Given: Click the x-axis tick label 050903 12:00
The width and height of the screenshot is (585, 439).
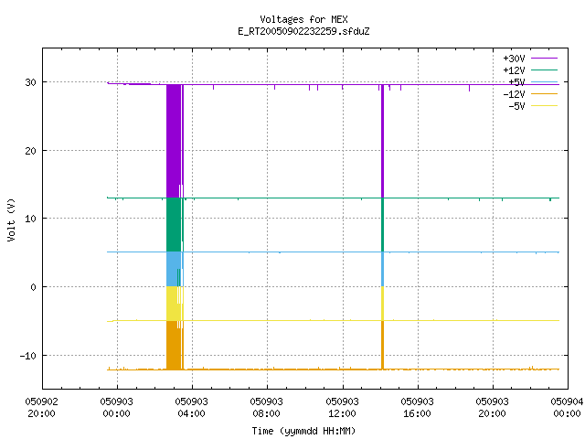Looking at the screenshot, I should click(342, 407).
